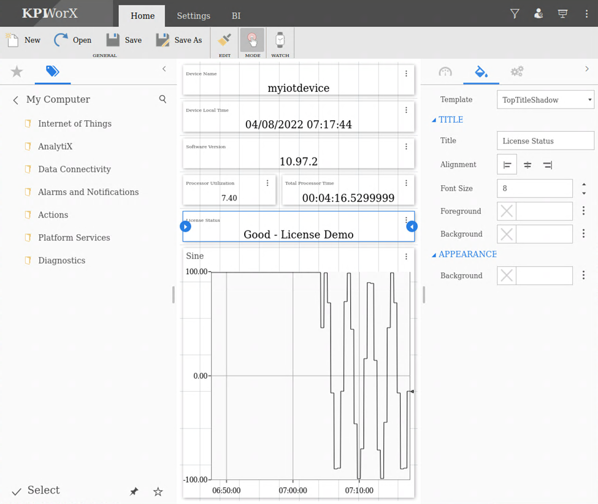Viewport: 598px width, 504px height.
Task: Set title alignment to center
Action: tap(527, 165)
